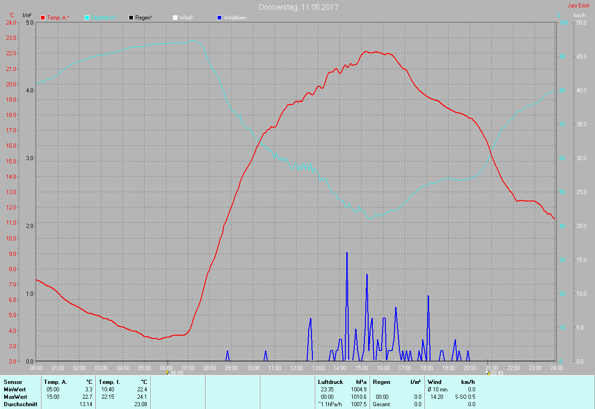
Task: Click the '1010.6' maximum pressure value
Action: pos(358,397)
